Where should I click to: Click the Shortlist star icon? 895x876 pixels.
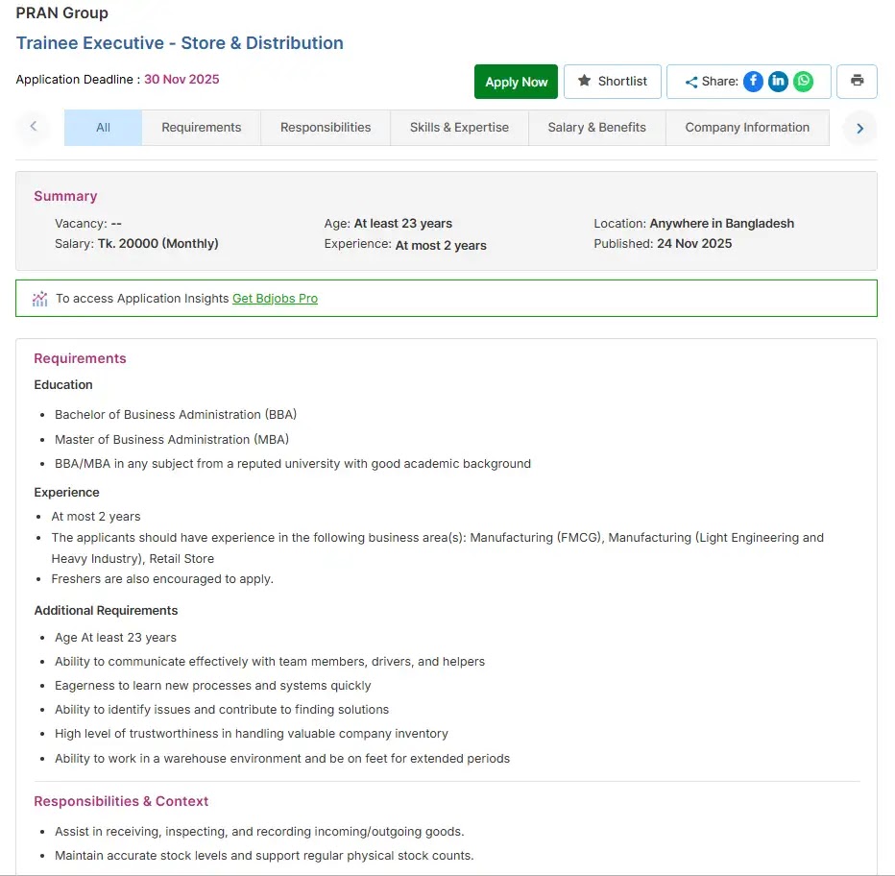[x=584, y=82]
